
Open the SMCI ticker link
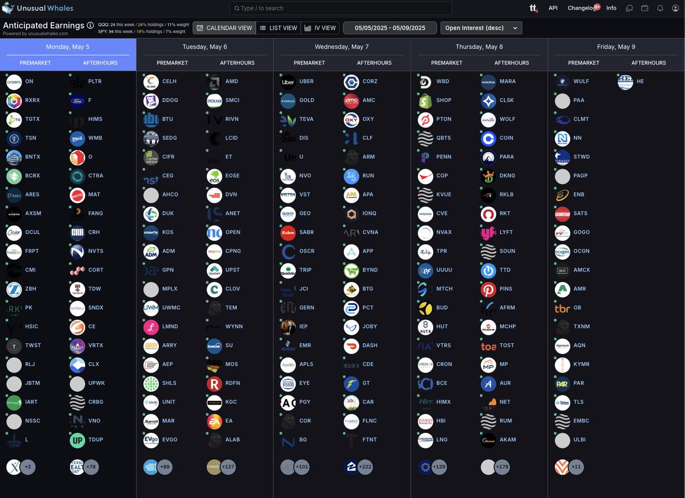click(232, 101)
